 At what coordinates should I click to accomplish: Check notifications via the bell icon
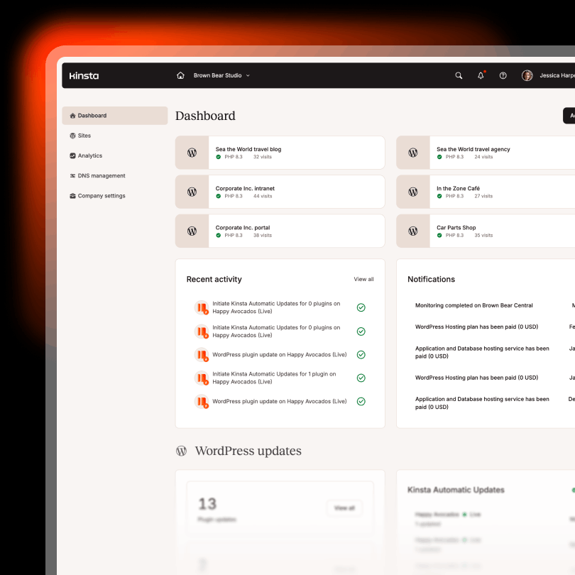click(481, 75)
